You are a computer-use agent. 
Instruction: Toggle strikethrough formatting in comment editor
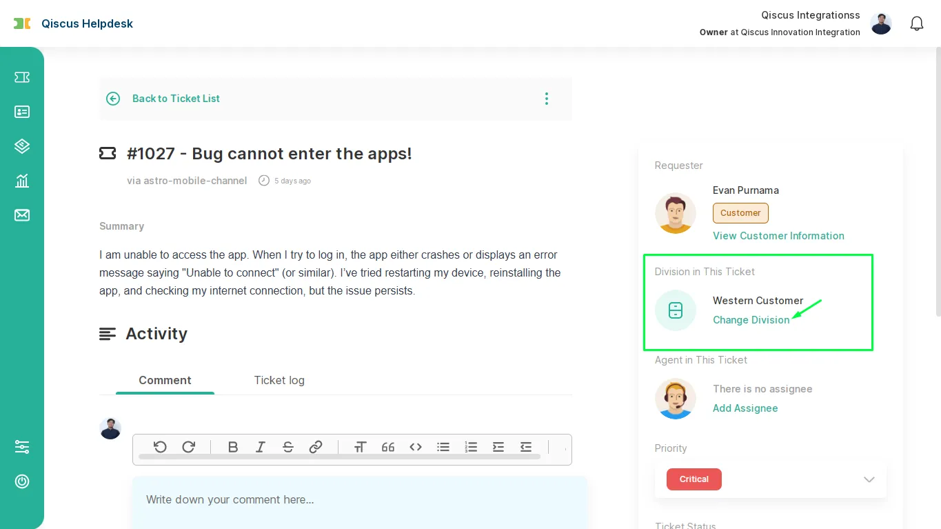coord(288,447)
